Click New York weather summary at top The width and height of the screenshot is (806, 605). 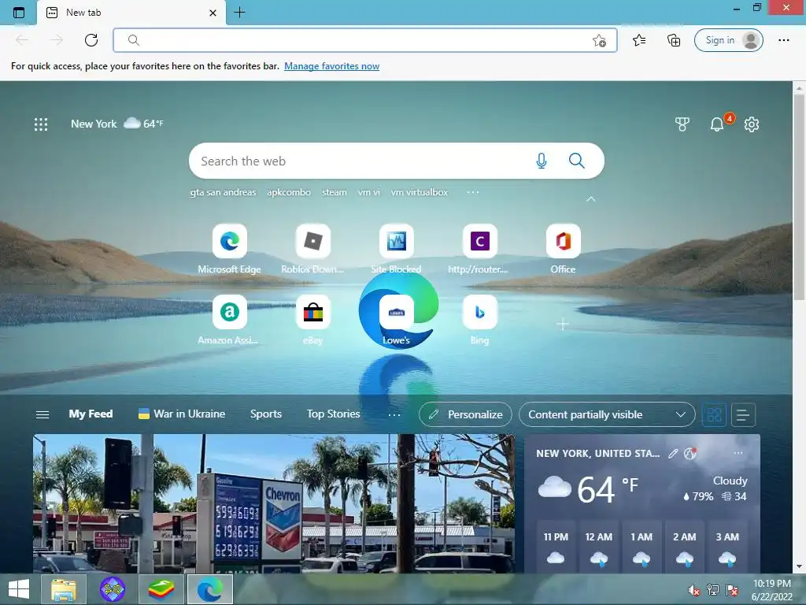click(116, 124)
